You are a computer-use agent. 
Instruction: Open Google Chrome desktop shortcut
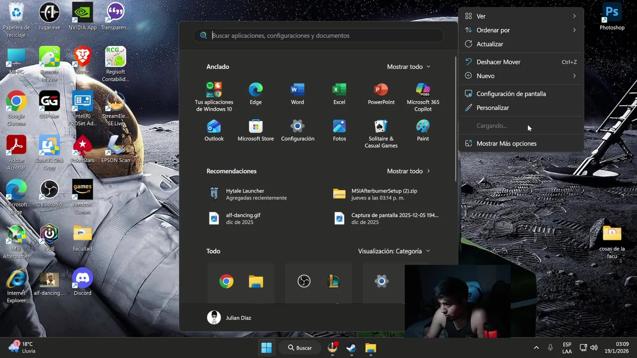[16, 108]
